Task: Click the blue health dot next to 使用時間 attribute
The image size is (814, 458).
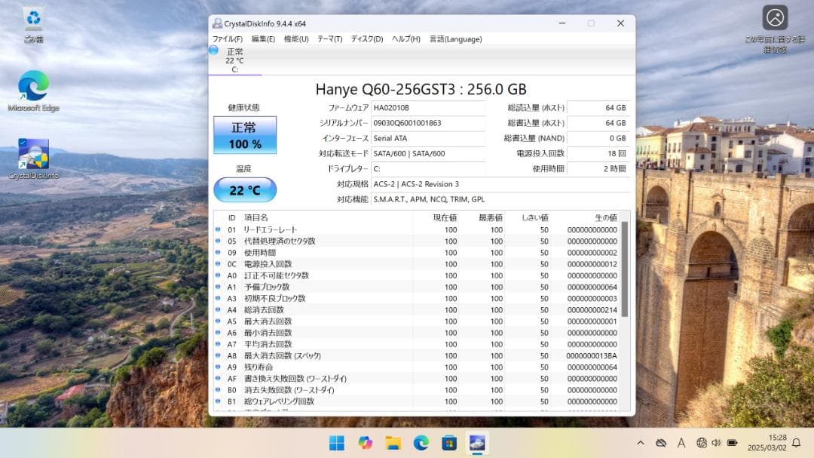Action: [217, 252]
